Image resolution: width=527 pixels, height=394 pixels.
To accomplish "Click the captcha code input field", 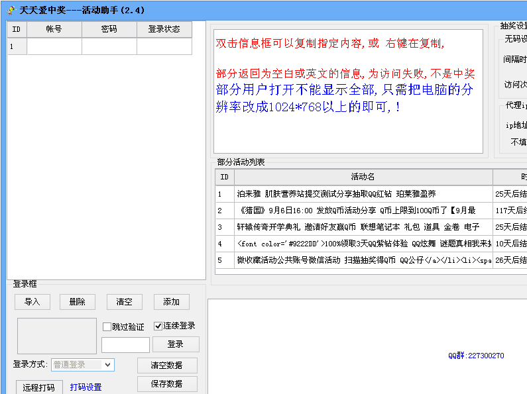I will (x=125, y=345).
